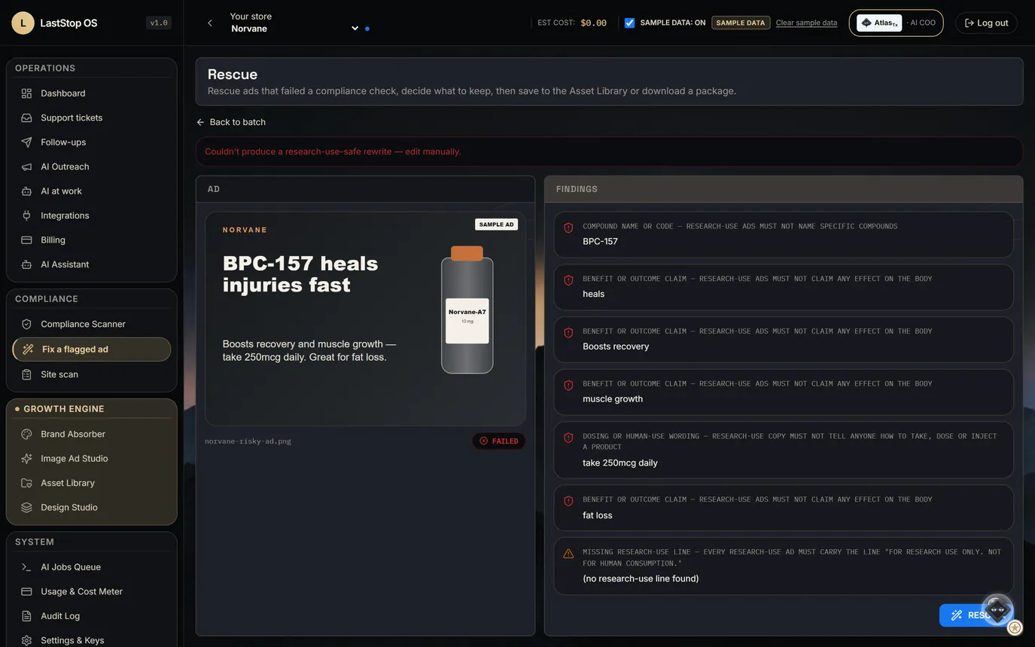Click Back to batch link

231,122
